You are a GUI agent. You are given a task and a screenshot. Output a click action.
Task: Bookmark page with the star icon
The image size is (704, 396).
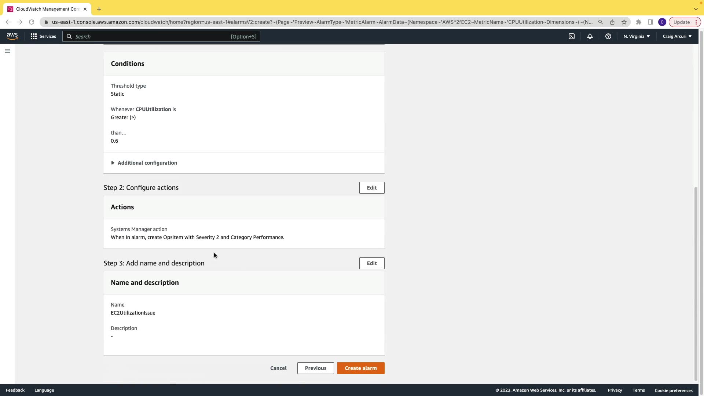point(624,22)
